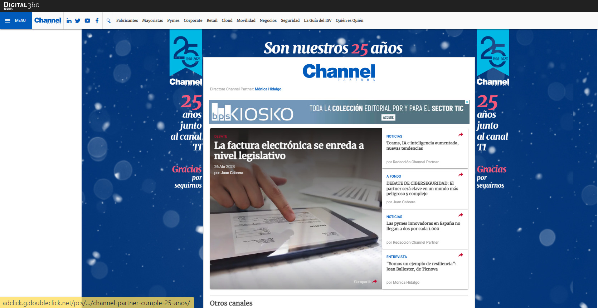Open Redacción Channel Partner author under Teams article
The width and height of the screenshot is (598, 308).
pyautogui.click(x=415, y=162)
